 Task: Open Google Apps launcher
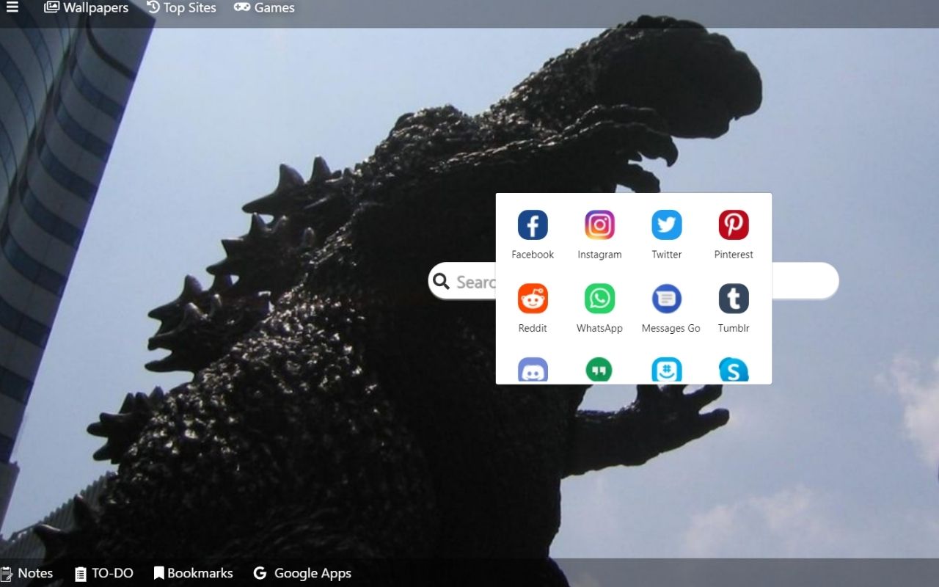coord(302,573)
